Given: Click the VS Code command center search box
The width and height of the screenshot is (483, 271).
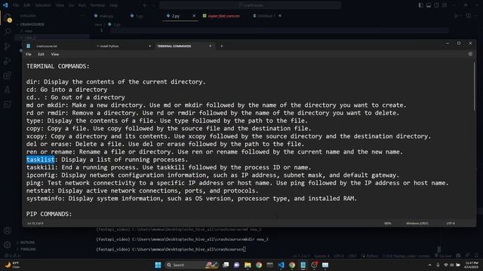Looking at the screenshot, I should (x=250, y=5).
